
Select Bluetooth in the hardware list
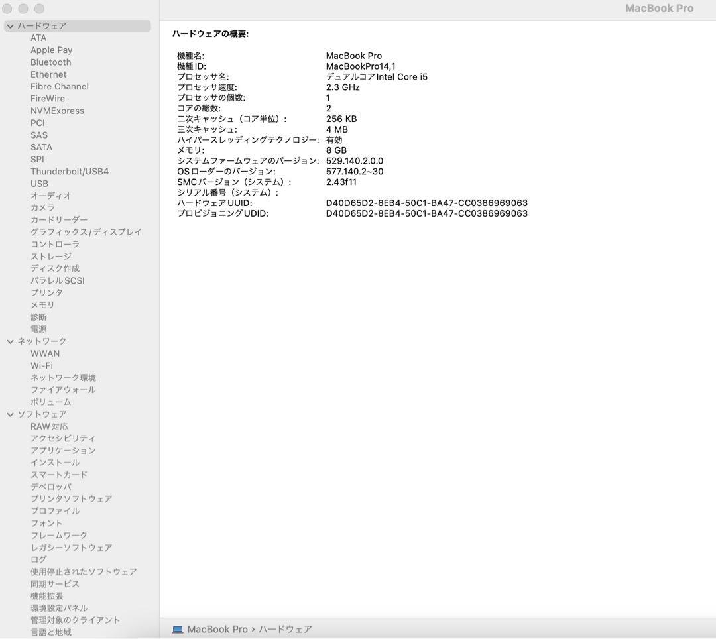pyautogui.click(x=50, y=62)
